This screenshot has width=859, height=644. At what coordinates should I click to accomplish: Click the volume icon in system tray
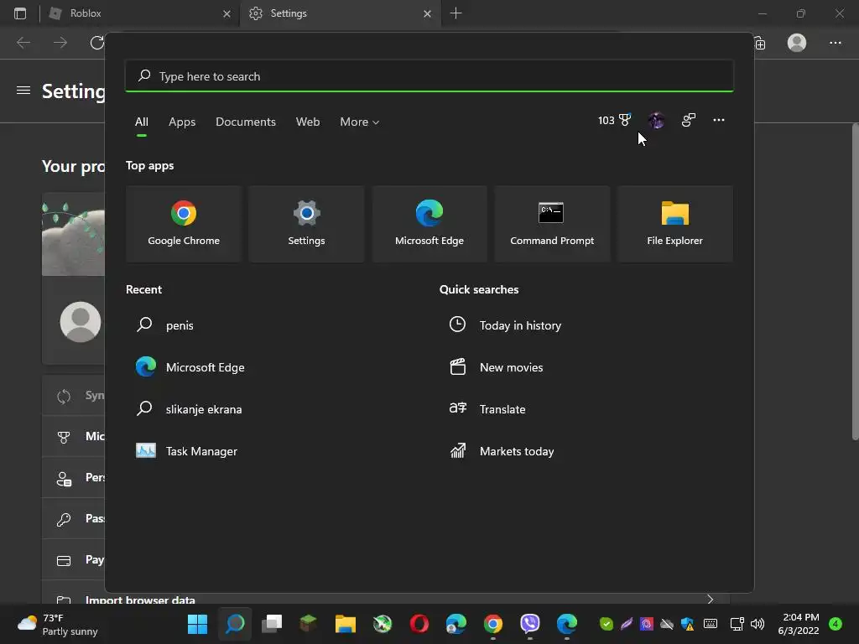click(x=757, y=624)
